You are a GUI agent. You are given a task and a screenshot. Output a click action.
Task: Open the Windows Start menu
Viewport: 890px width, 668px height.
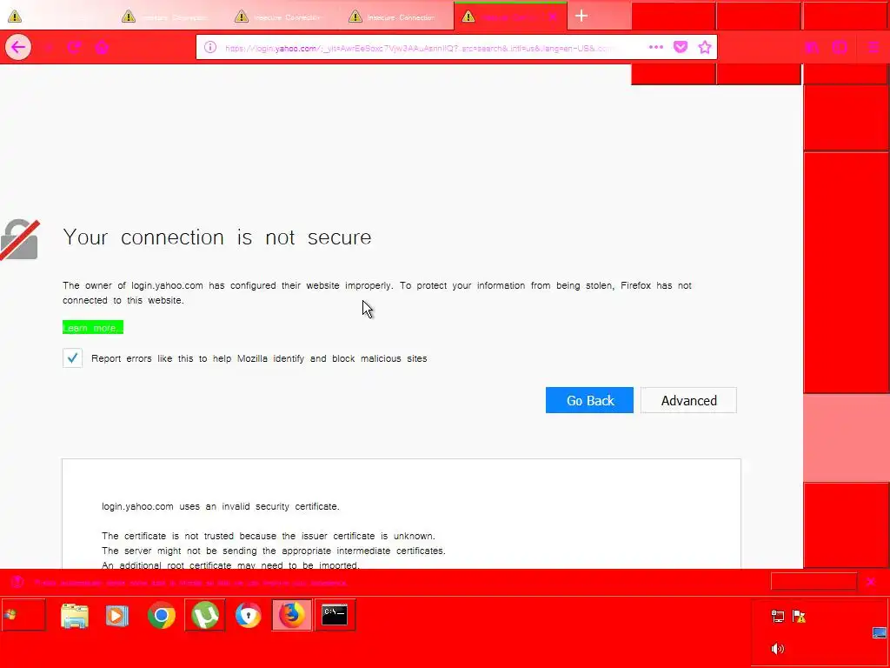tap(23, 615)
